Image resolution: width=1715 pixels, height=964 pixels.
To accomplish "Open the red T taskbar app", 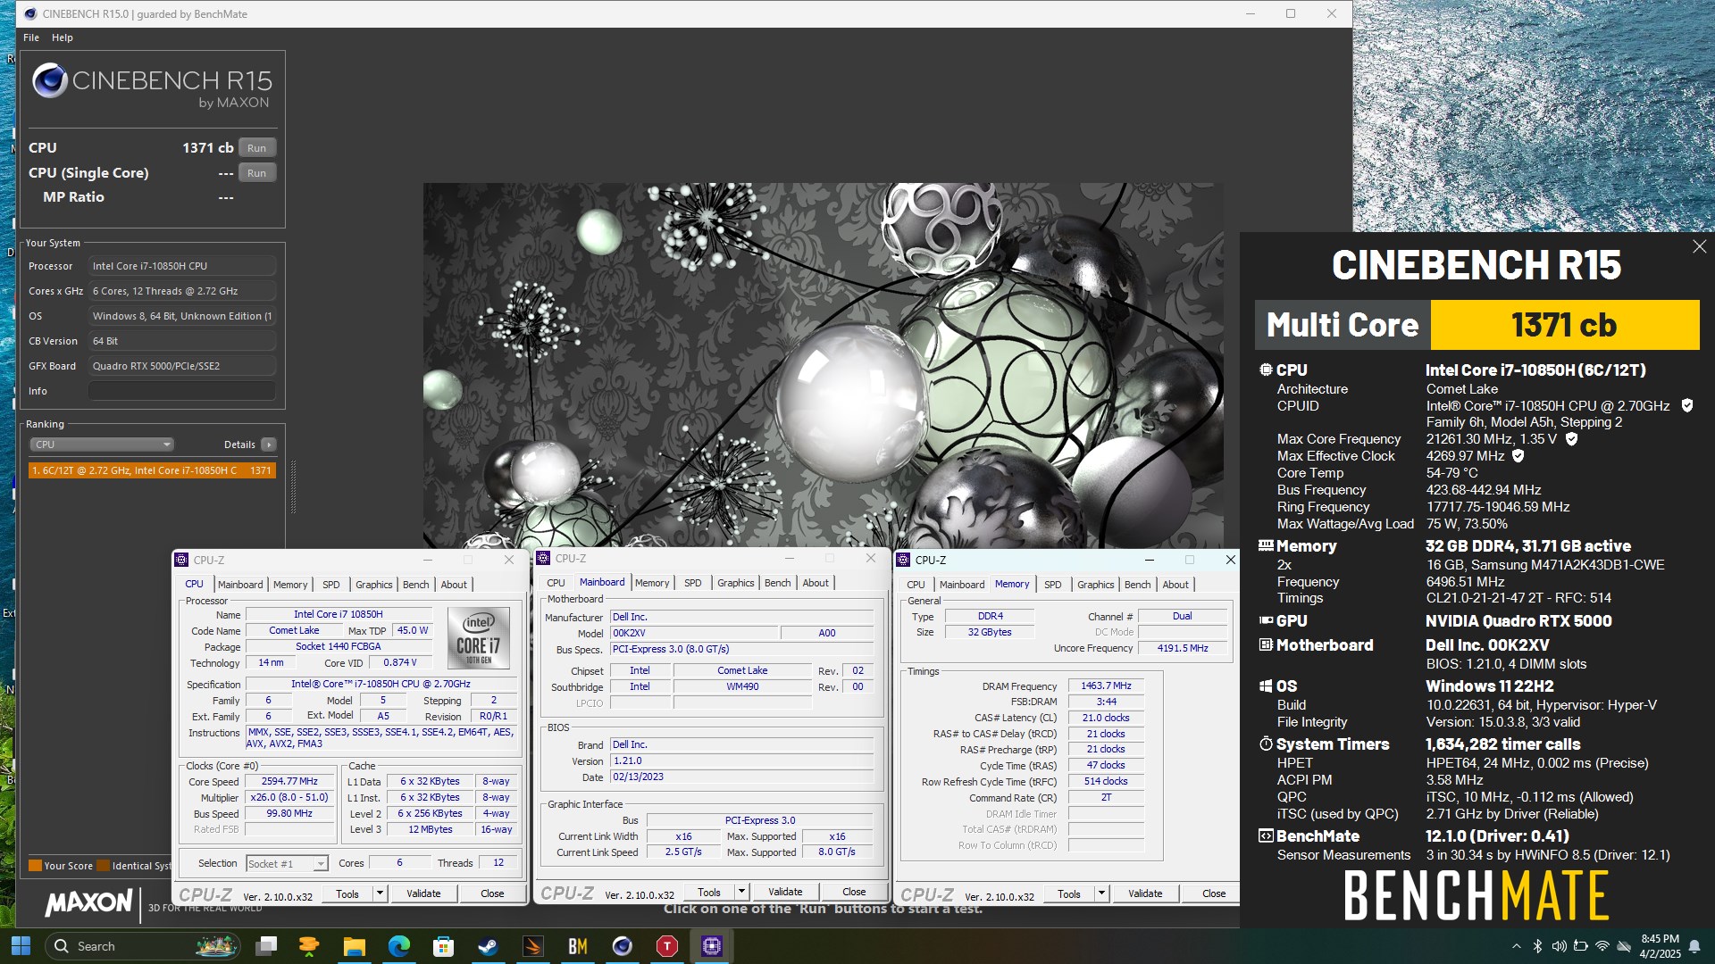I will [x=667, y=946].
